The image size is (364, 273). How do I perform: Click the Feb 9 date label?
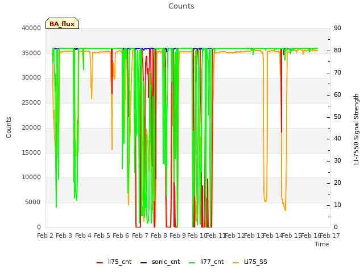coord(177,235)
